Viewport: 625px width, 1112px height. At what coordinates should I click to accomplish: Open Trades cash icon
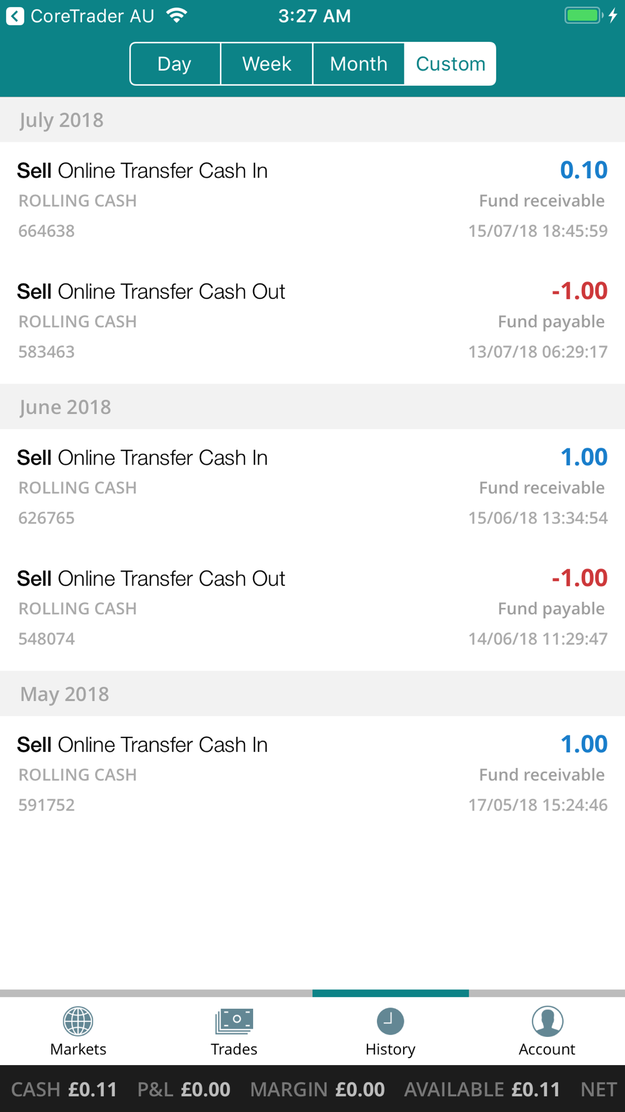[234, 1021]
